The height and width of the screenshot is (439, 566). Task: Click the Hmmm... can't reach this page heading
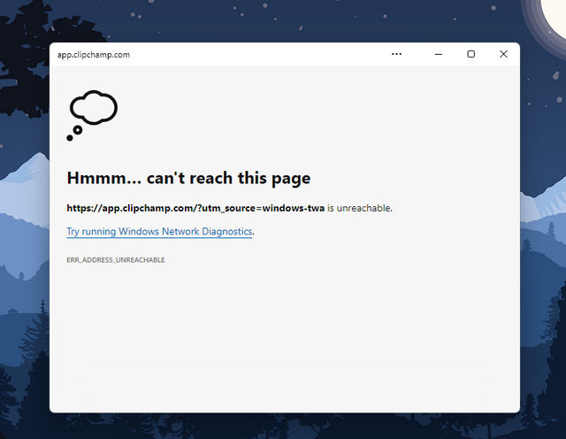pyautogui.click(x=188, y=178)
